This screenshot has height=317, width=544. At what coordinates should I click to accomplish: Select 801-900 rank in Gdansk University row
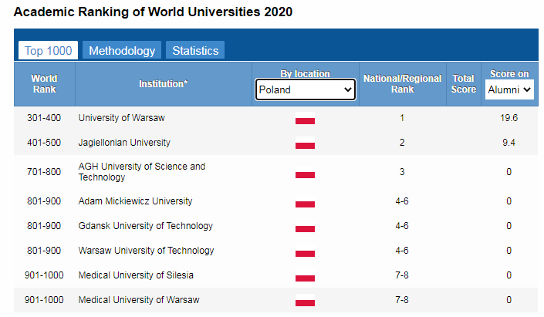click(x=44, y=226)
